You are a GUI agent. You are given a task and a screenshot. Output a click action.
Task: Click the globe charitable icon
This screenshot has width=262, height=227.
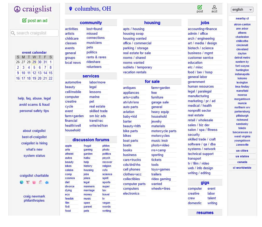click(x=22, y=182)
